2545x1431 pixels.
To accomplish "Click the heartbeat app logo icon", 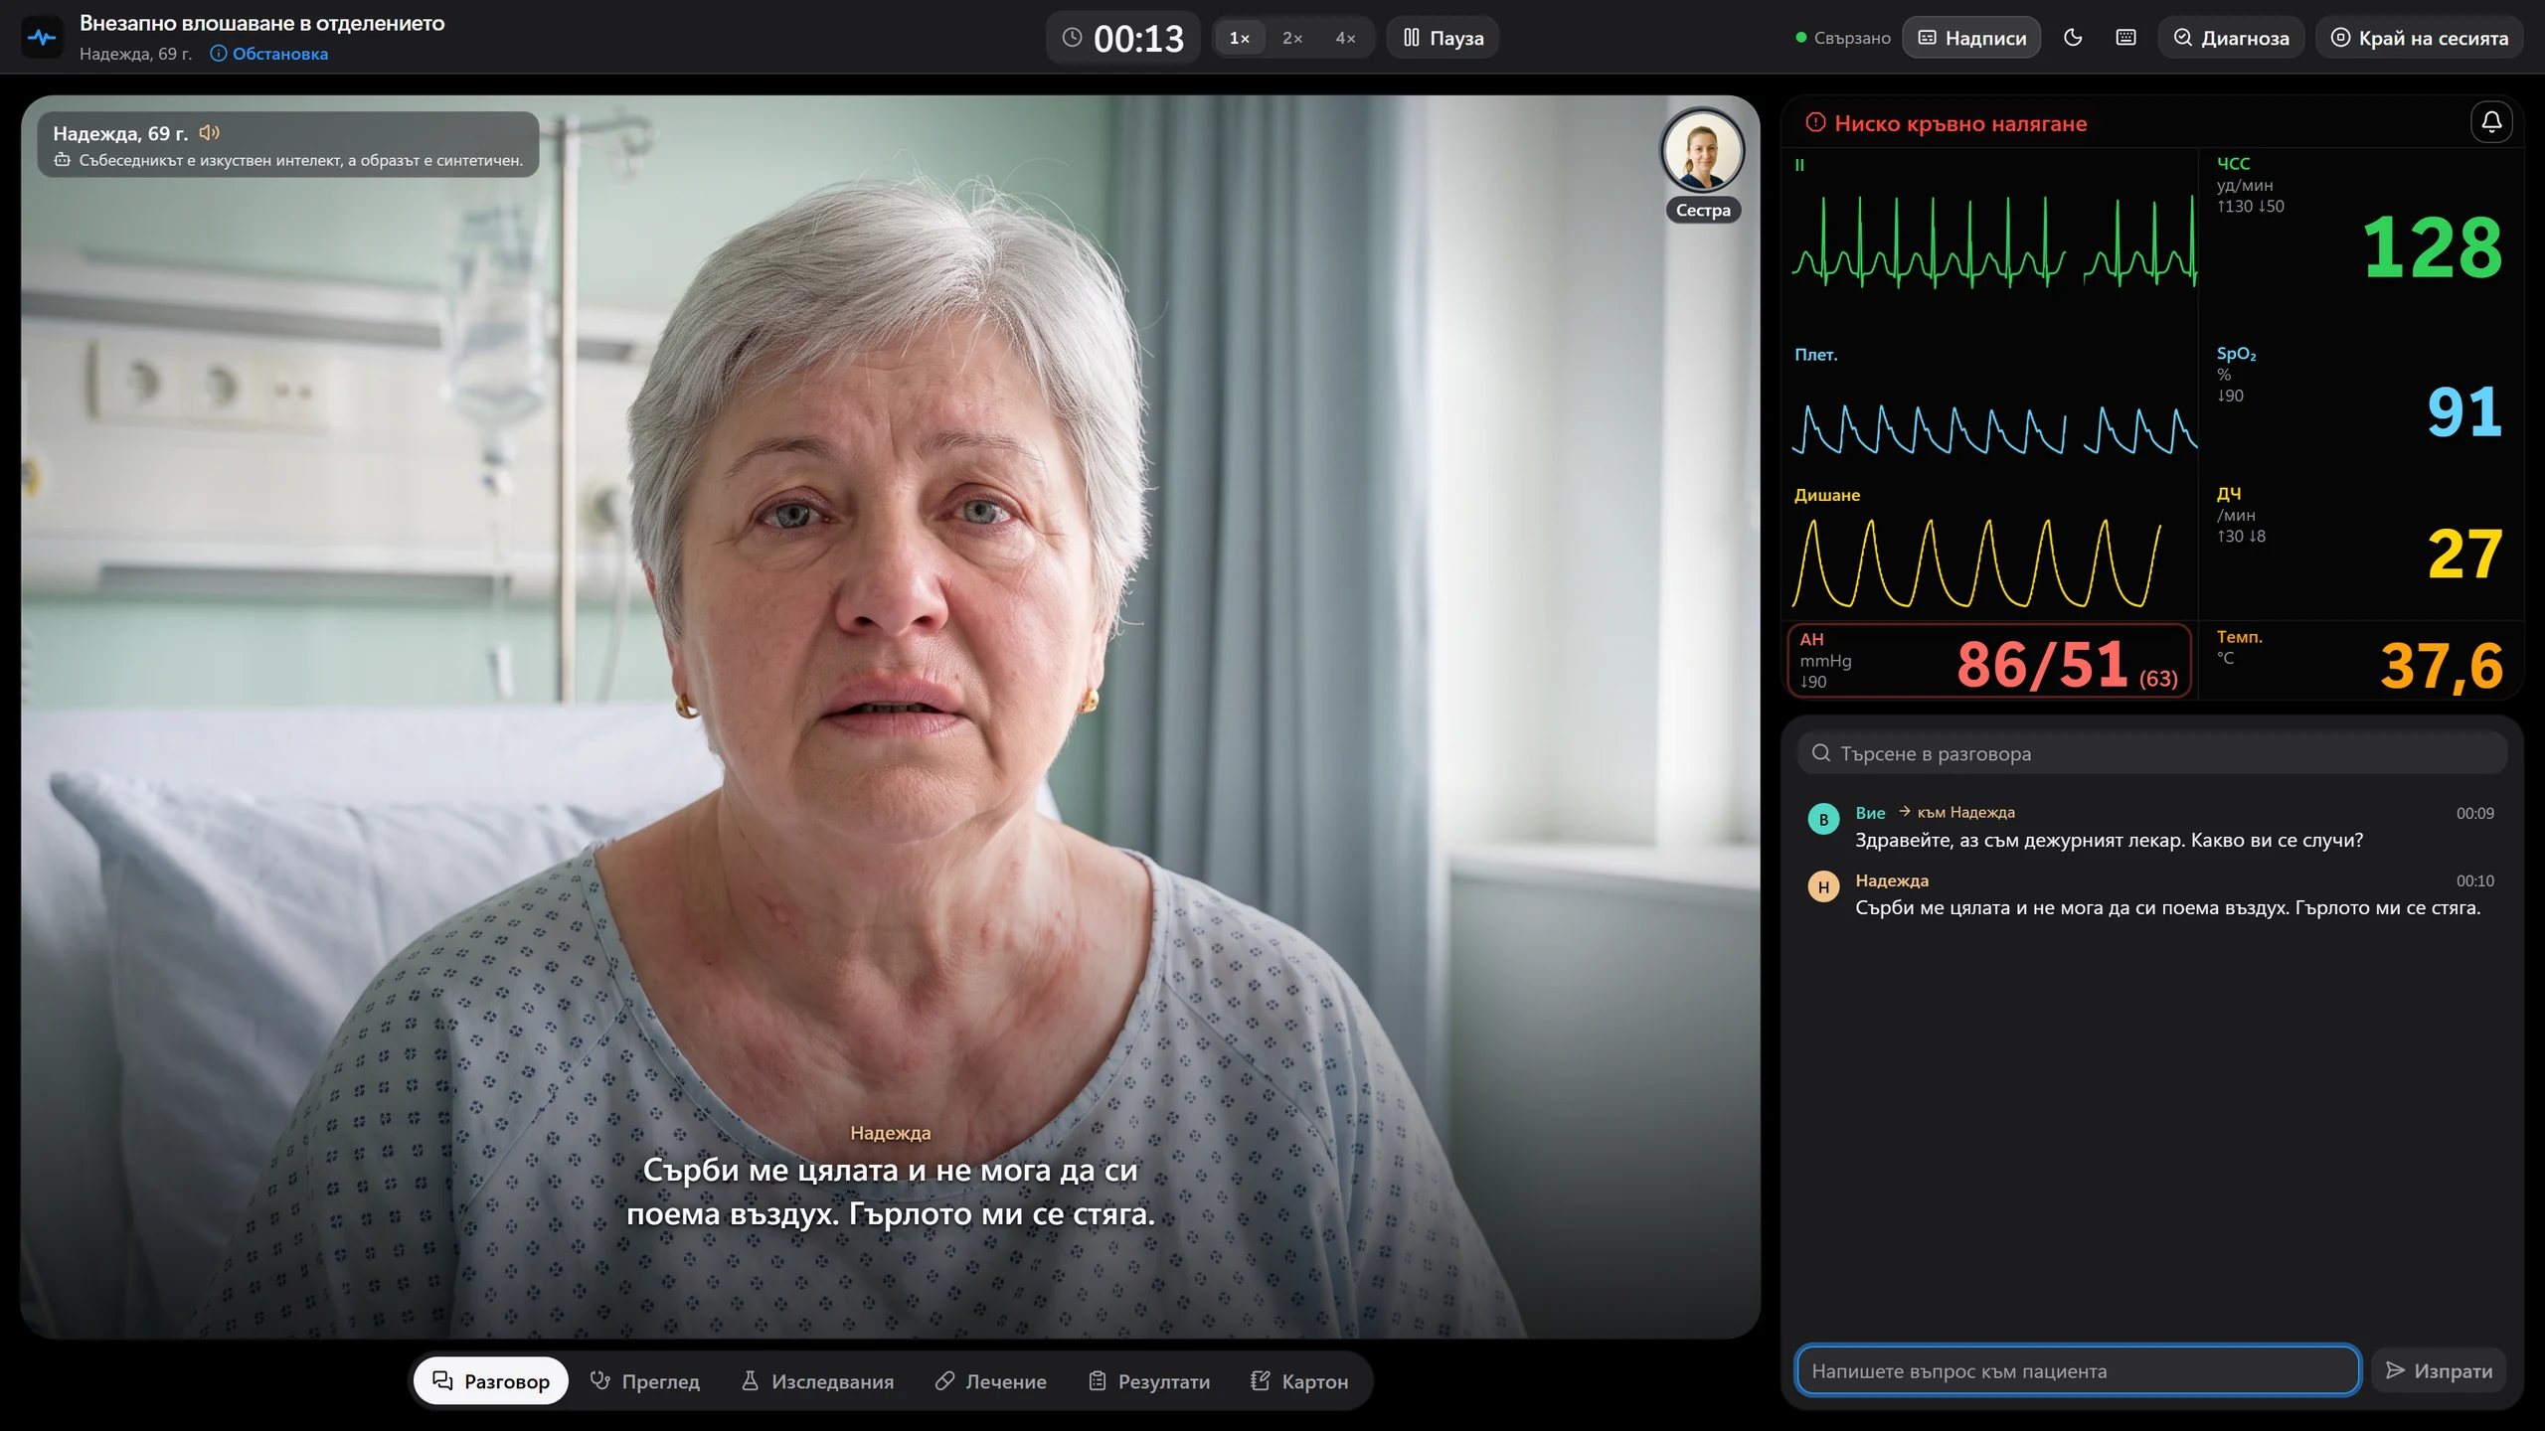I will (42, 38).
